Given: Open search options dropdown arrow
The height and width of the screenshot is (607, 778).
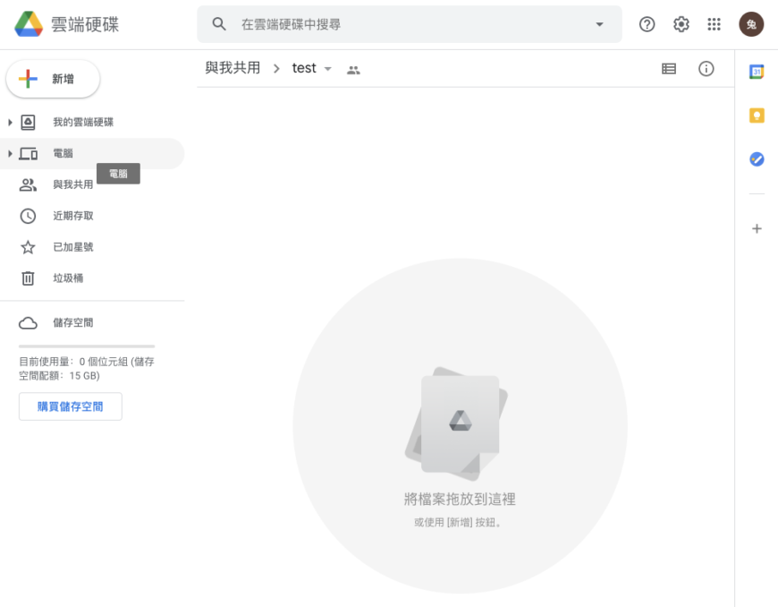Looking at the screenshot, I should pyautogui.click(x=600, y=25).
